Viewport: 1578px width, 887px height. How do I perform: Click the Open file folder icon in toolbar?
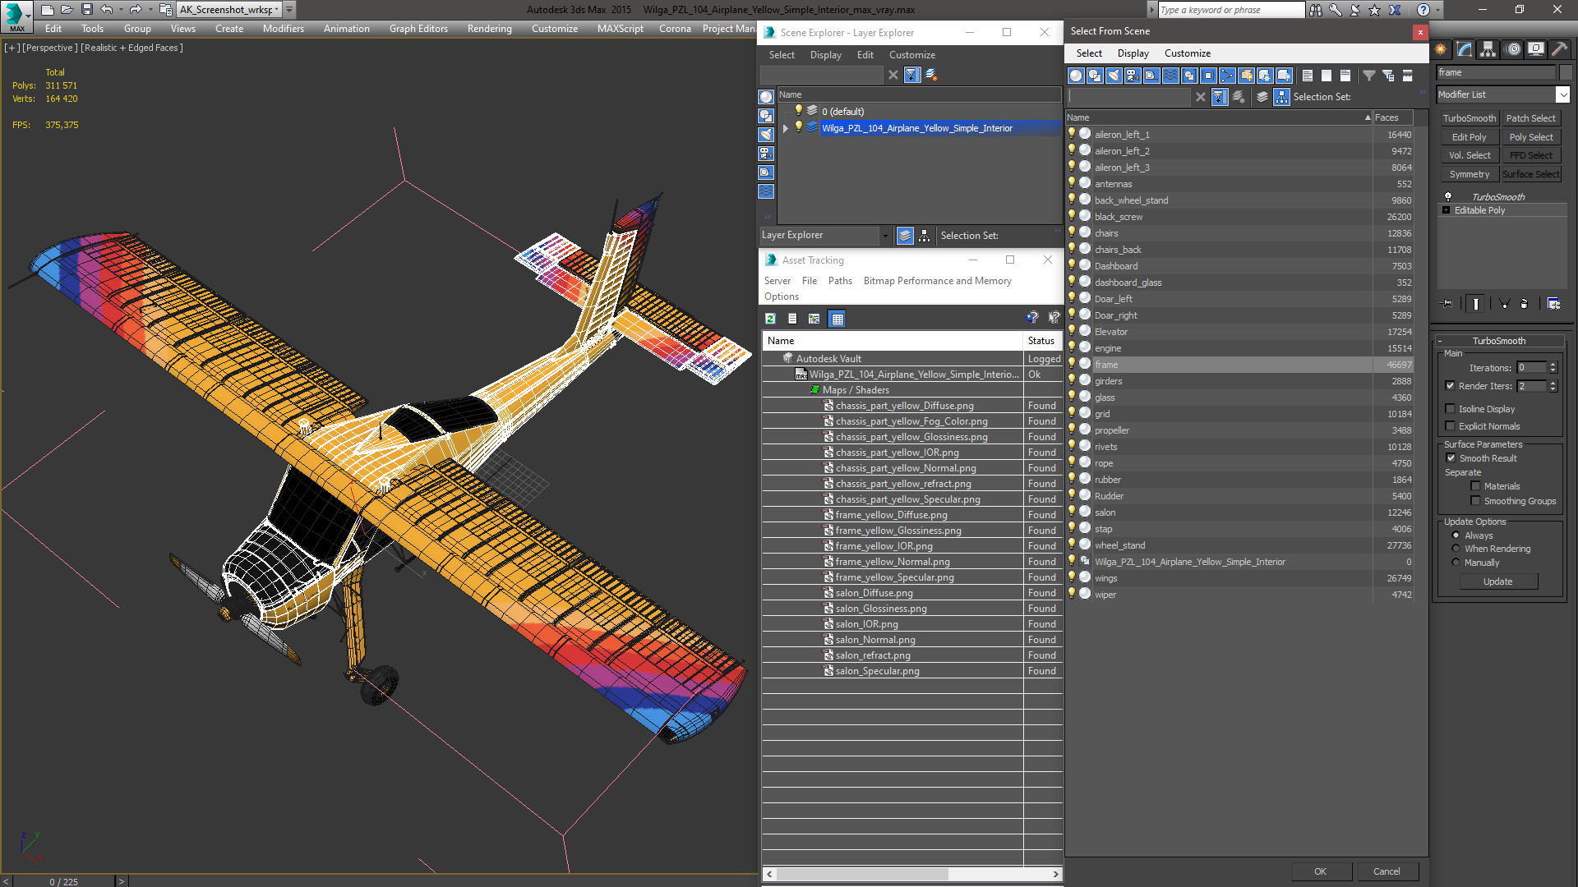click(x=67, y=10)
